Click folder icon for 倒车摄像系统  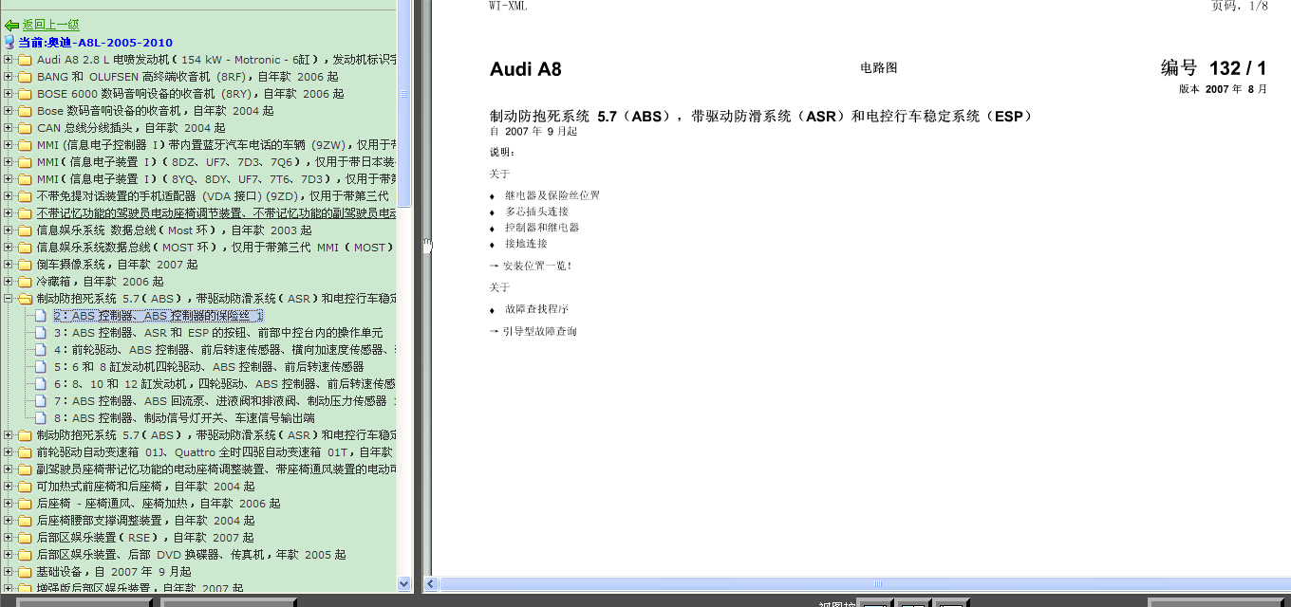point(26,265)
